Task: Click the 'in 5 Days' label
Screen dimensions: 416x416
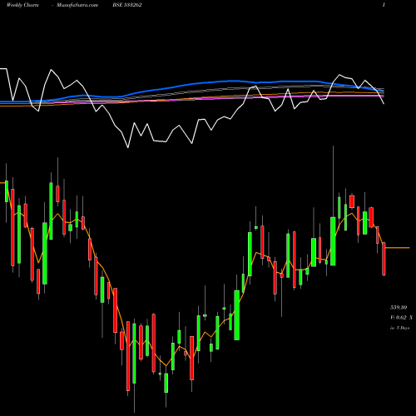Action: point(399,328)
